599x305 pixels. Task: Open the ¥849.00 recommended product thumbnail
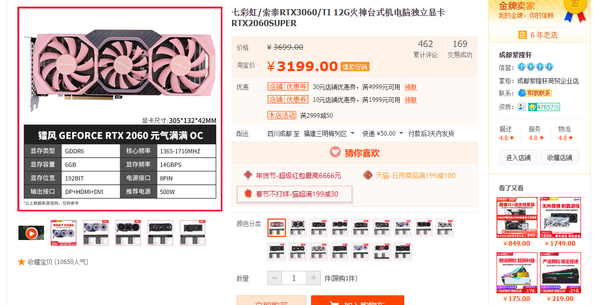(517, 217)
